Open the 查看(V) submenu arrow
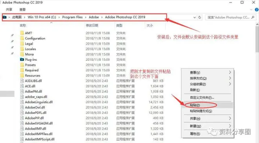 230,72
